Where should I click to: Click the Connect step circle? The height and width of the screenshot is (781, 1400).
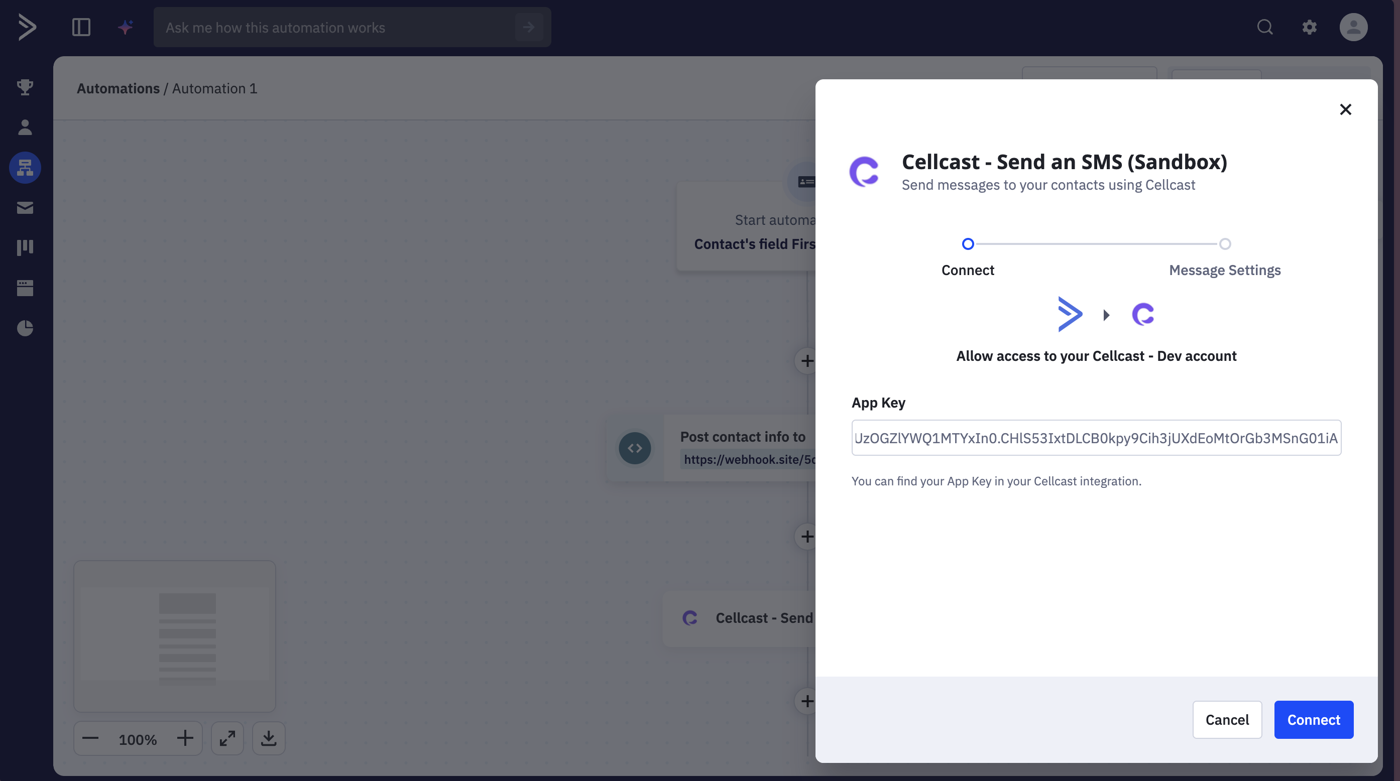(967, 244)
